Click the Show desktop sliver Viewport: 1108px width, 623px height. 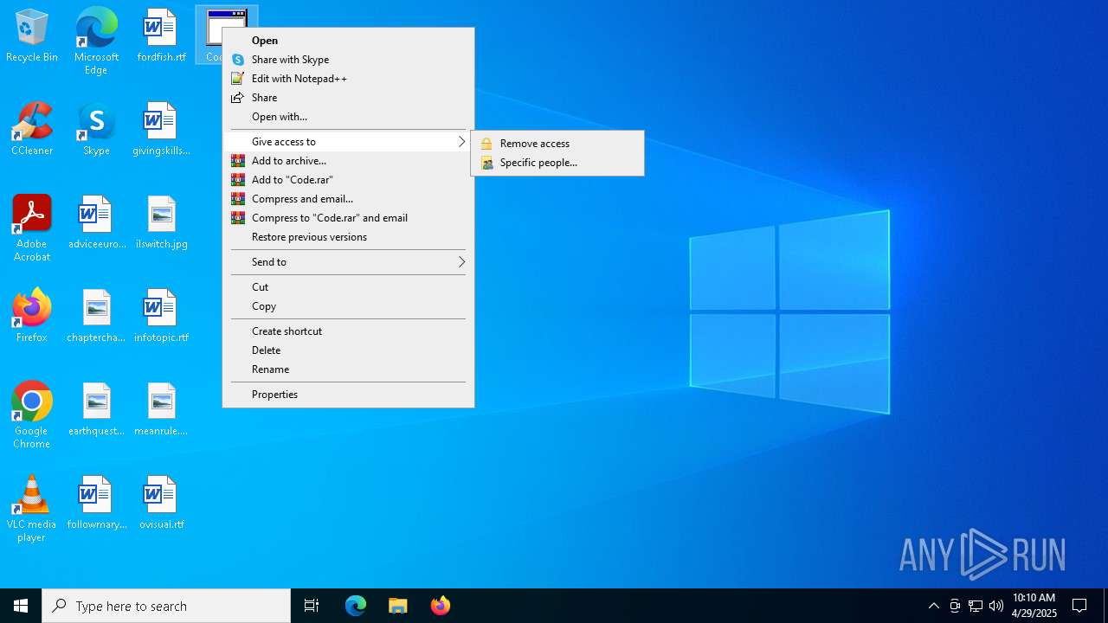point(1105,606)
